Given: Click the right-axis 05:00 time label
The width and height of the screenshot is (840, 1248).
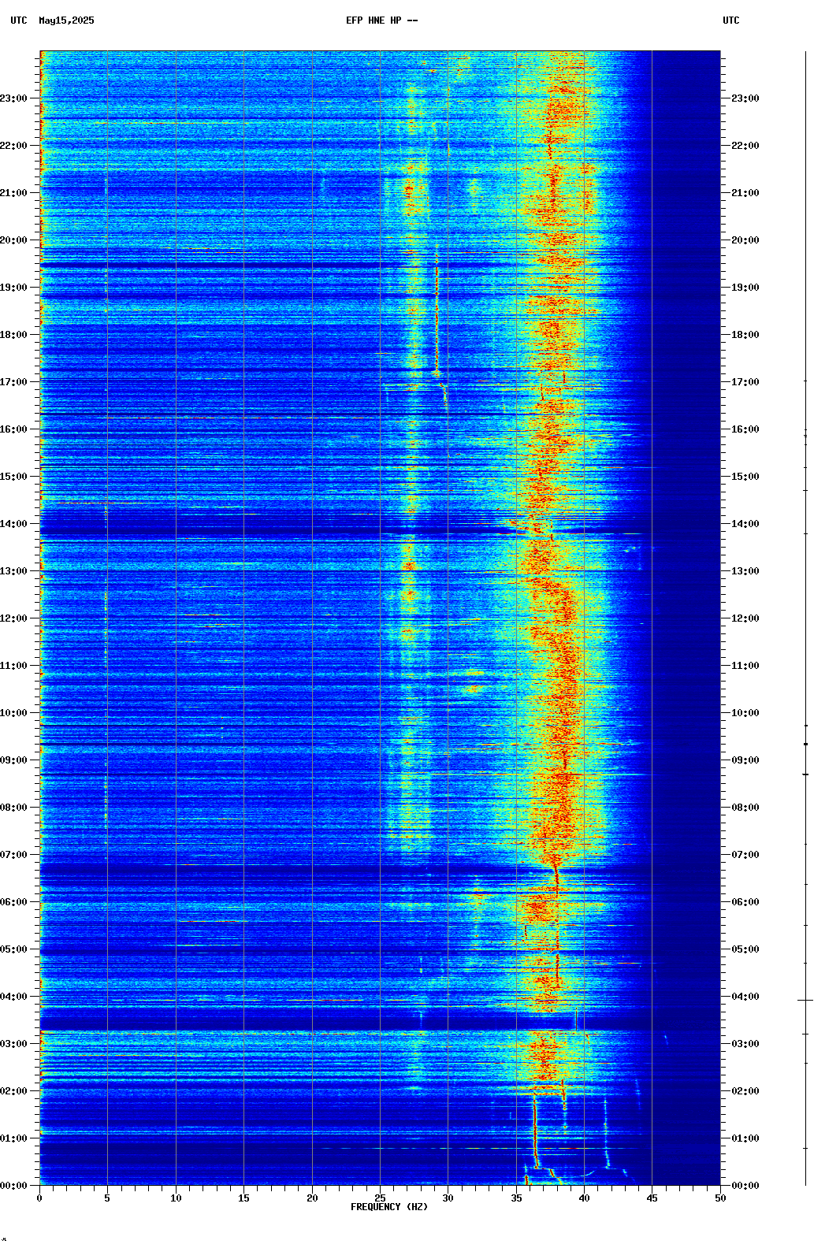Looking at the screenshot, I should (745, 949).
